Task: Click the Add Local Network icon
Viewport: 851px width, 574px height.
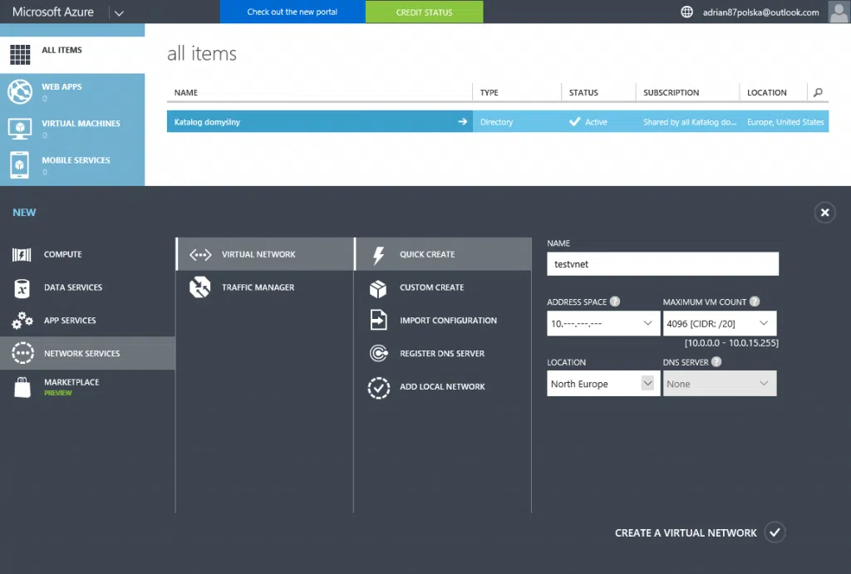Action: click(x=378, y=387)
